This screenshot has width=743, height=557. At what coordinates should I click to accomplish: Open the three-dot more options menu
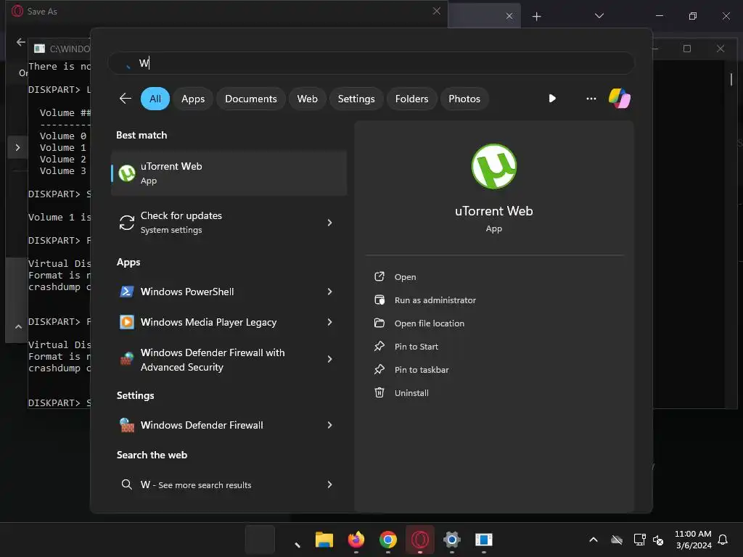coord(591,99)
